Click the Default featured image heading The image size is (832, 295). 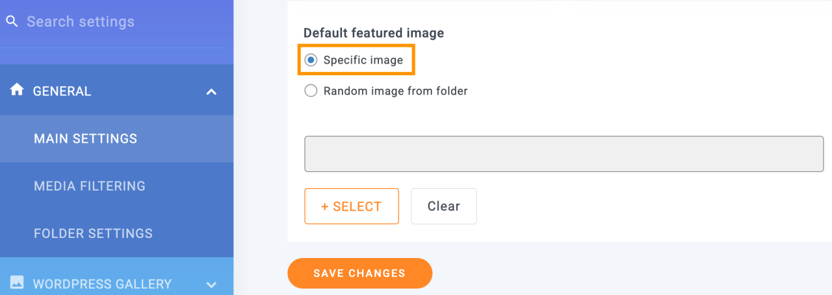tap(374, 33)
